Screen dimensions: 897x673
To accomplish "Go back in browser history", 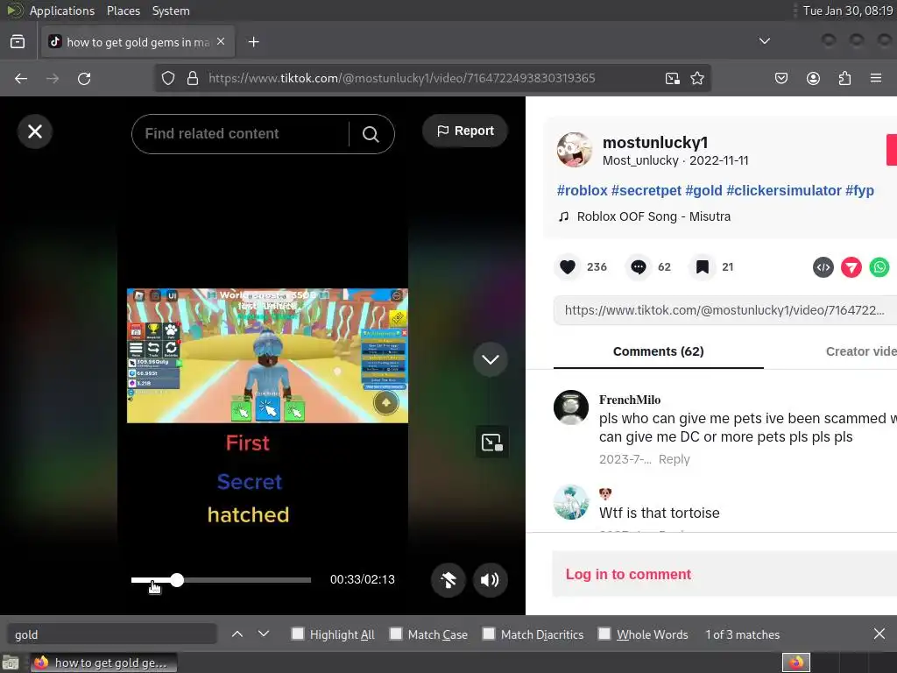I will click(21, 78).
